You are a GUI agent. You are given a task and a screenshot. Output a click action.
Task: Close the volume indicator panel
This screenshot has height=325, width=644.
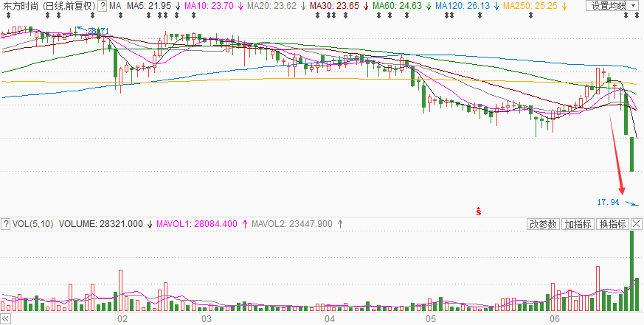[636, 224]
